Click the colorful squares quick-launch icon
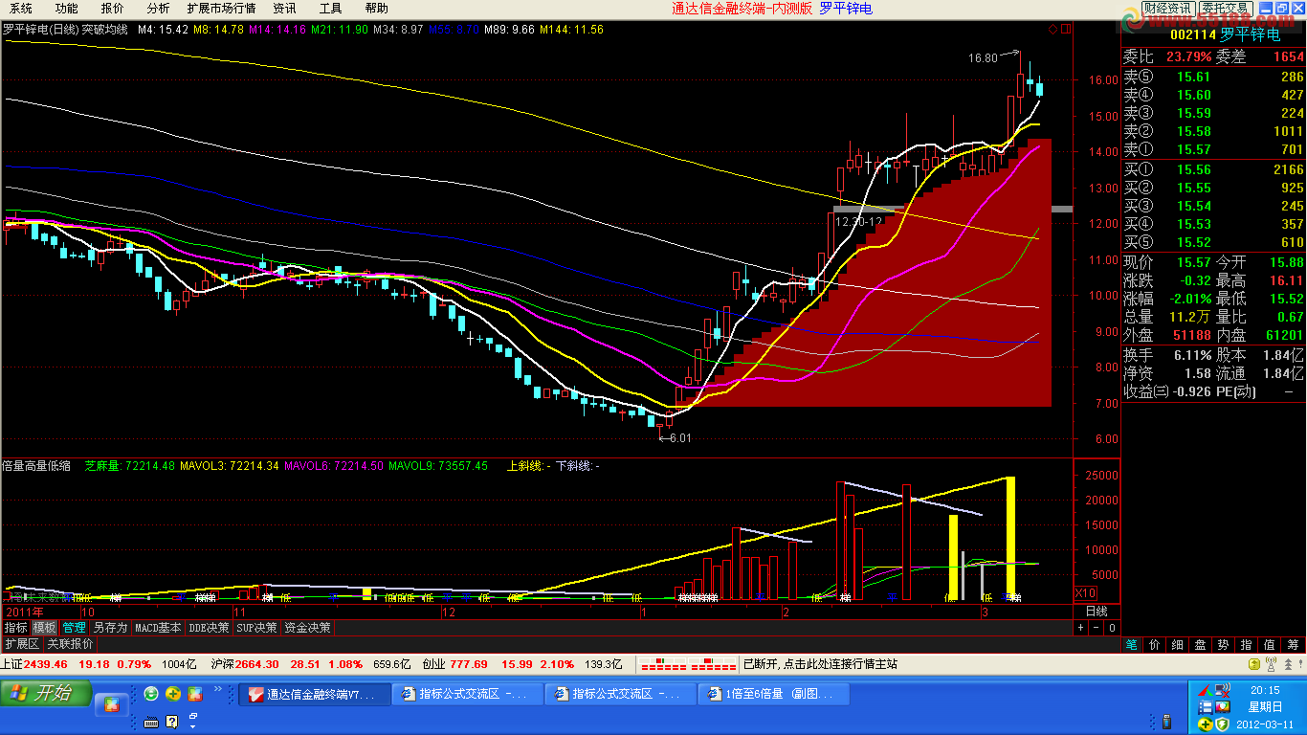Viewport: 1307px width, 735px height. click(x=195, y=694)
